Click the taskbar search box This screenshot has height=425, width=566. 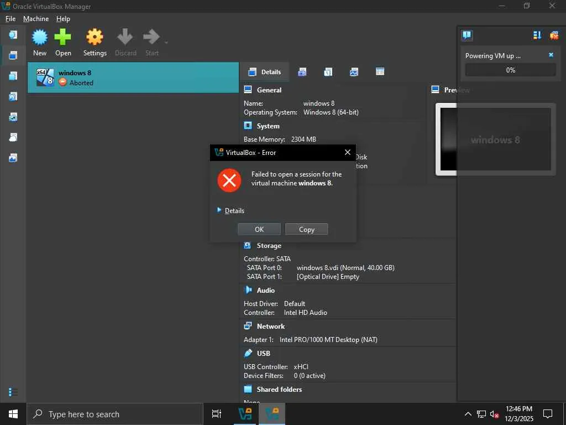click(x=115, y=414)
